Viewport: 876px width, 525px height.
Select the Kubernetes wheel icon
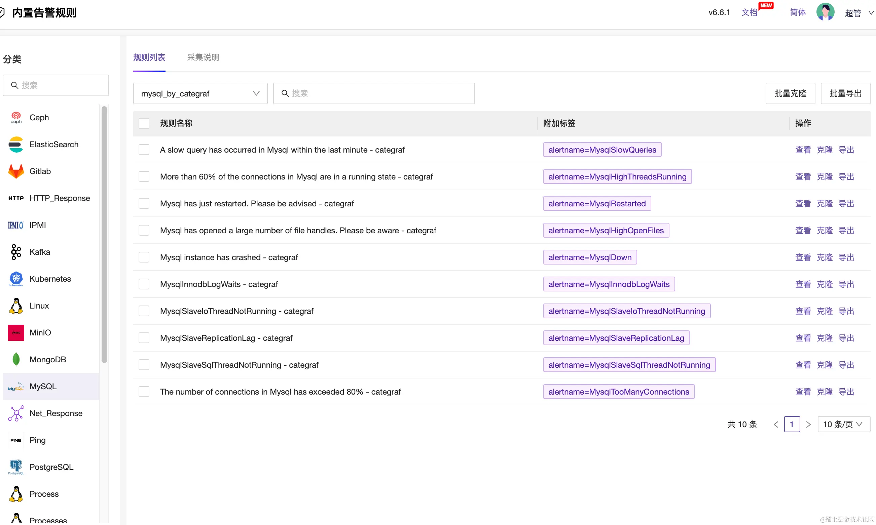pyautogui.click(x=16, y=279)
